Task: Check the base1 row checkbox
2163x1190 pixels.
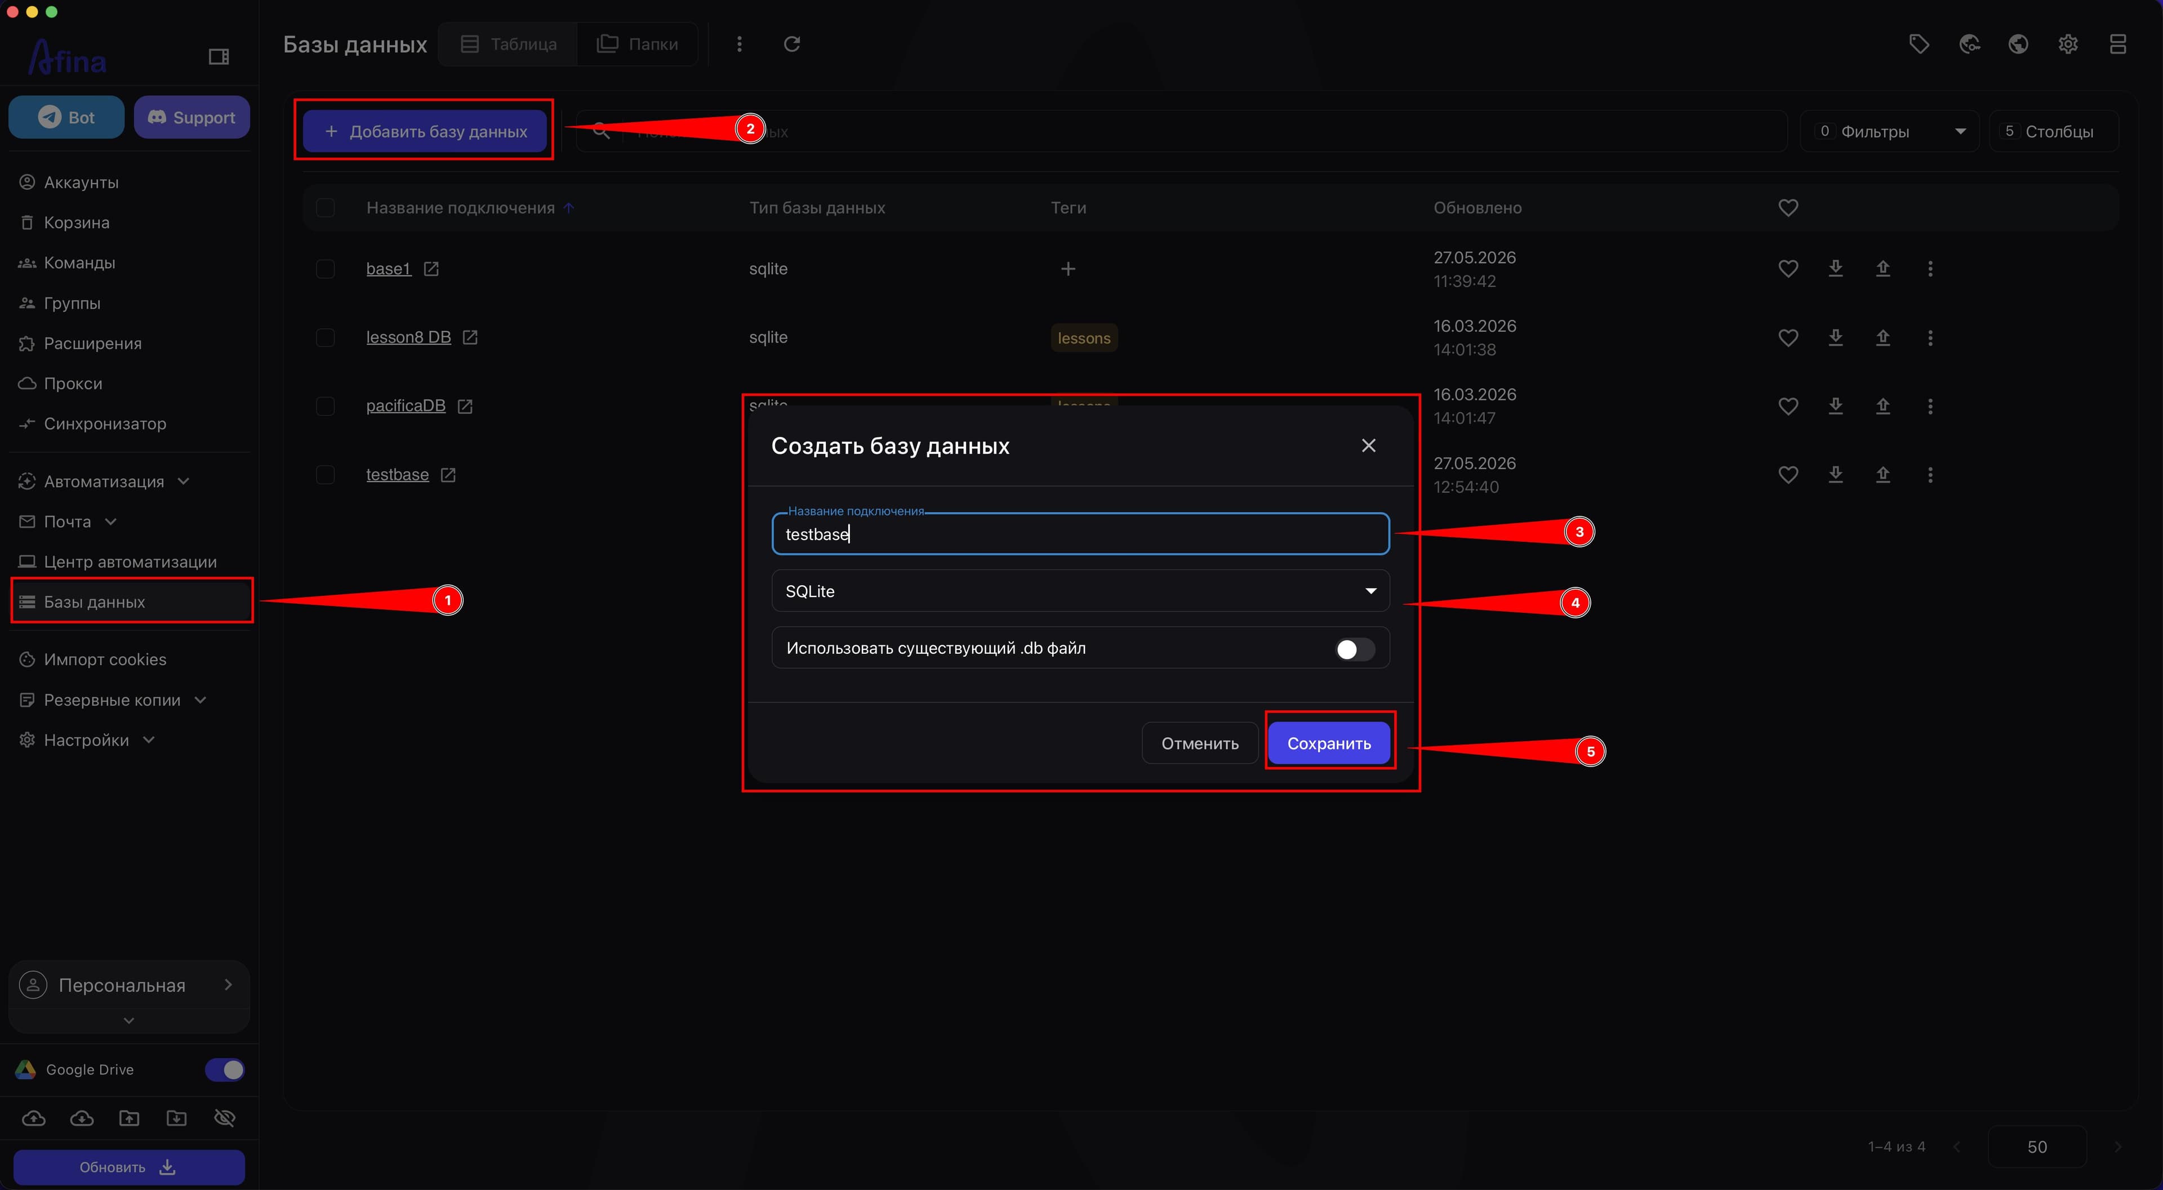Action: [325, 269]
